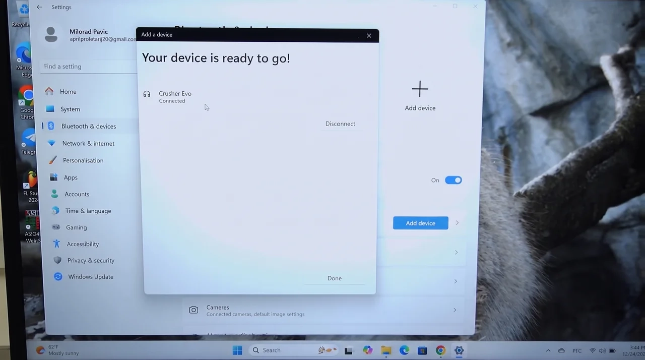Launch Copilot from the taskbar
The height and width of the screenshot is (360, 645).
pyautogui.click(x=367, y=350)
